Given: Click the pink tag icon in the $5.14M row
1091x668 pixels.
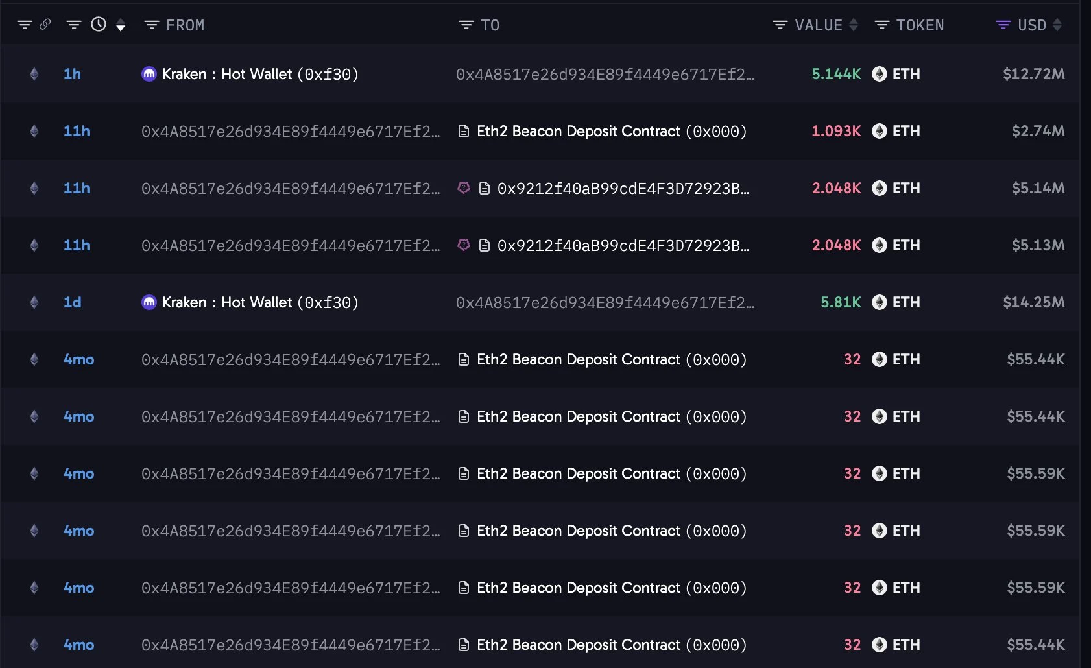Looking at the screenshot, I should click(464, 188).
